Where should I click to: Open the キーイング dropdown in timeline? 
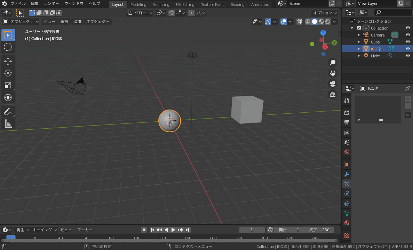click(x=45, y=230)
